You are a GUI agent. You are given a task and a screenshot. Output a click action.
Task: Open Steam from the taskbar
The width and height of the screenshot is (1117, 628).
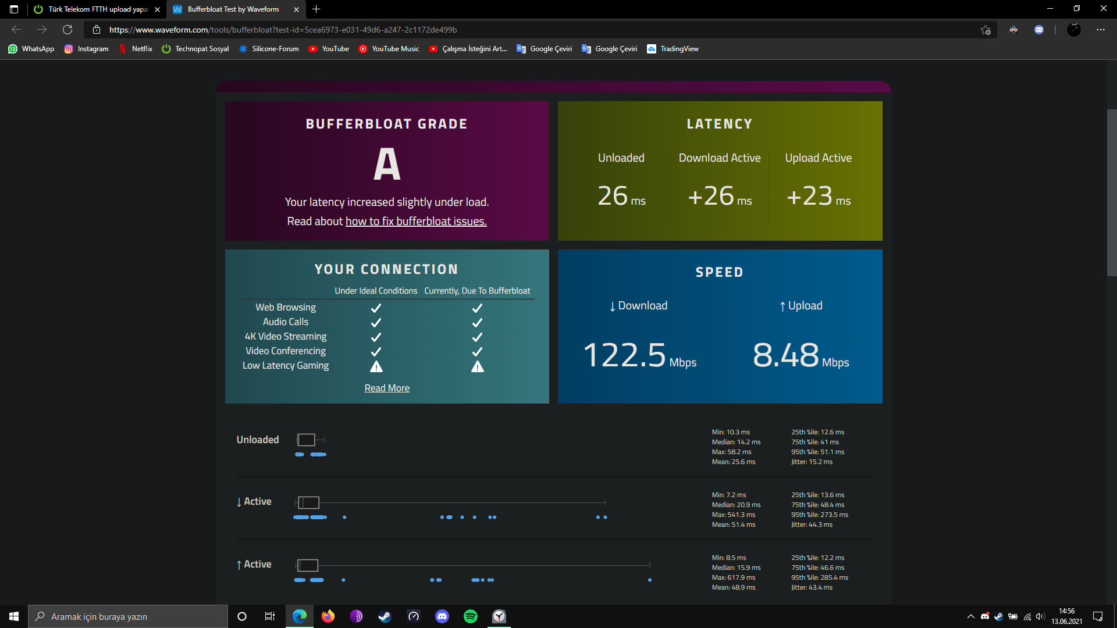pyautogui.click(x=385, y=616)
